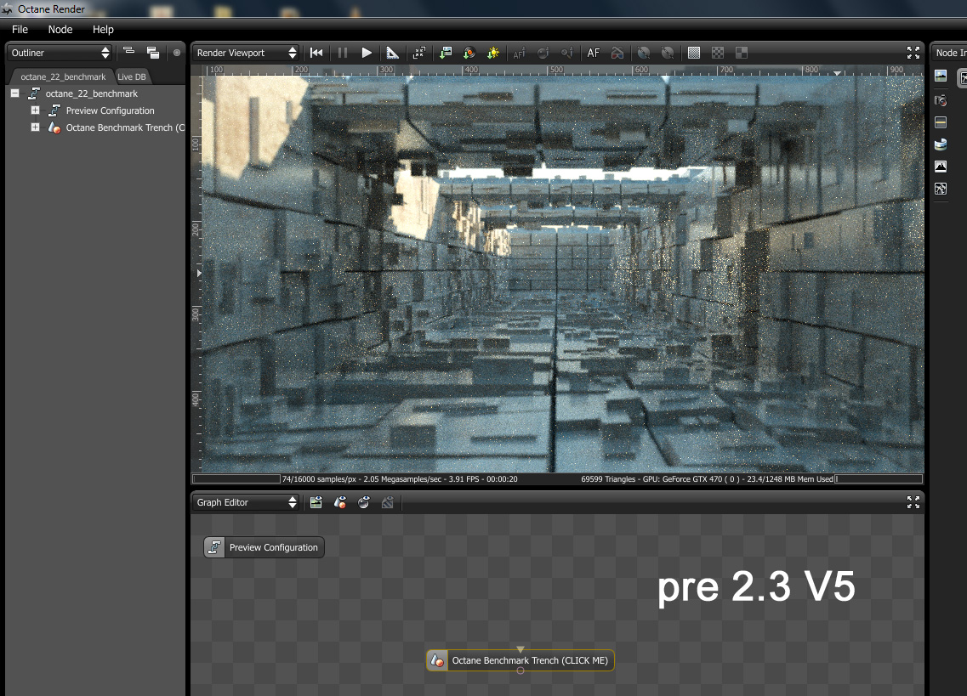Click the dimmed white point picker icon

pos(567,53)
